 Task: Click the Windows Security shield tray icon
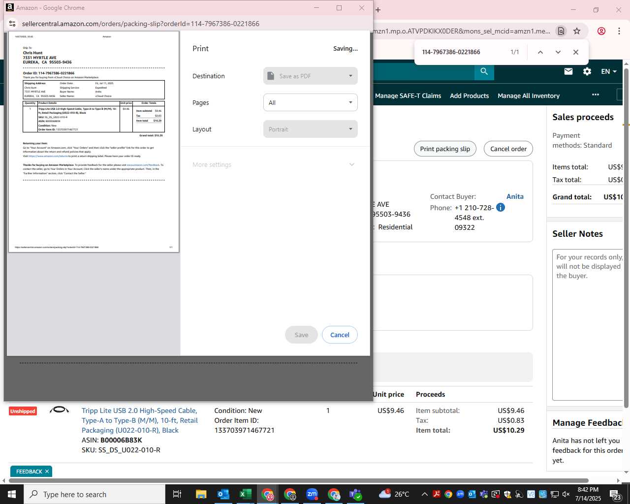[x=507, y=494]
